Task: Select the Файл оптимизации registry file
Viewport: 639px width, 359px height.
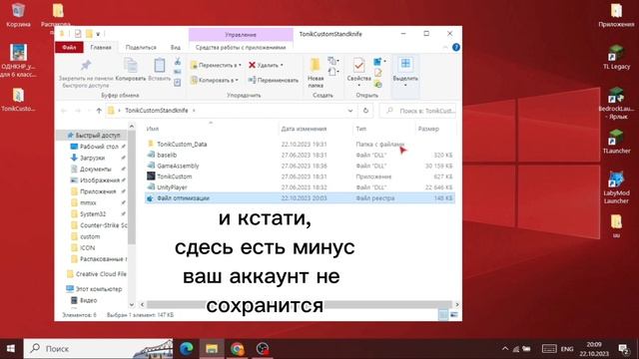Action: click(x=300, y=198)
